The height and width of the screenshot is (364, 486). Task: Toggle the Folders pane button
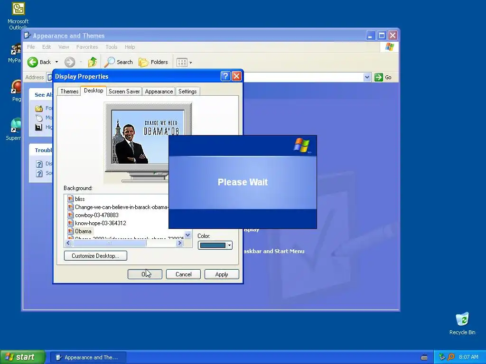153,62
